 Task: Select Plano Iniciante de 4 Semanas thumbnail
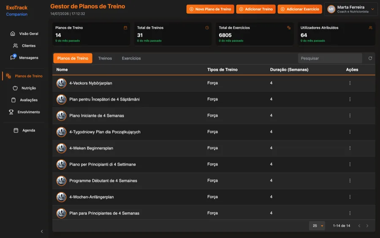click(61, 115)
